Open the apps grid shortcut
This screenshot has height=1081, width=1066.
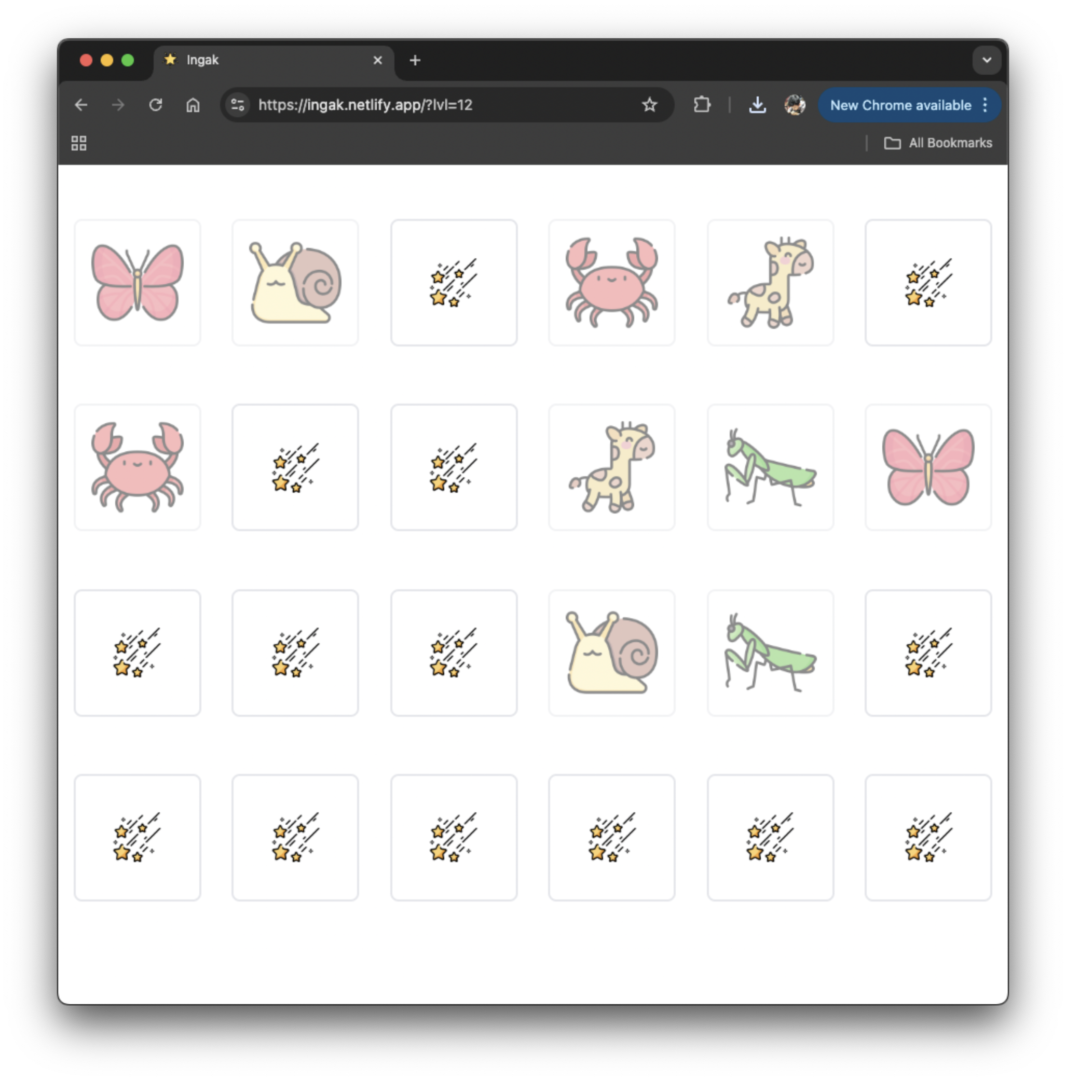79,143
